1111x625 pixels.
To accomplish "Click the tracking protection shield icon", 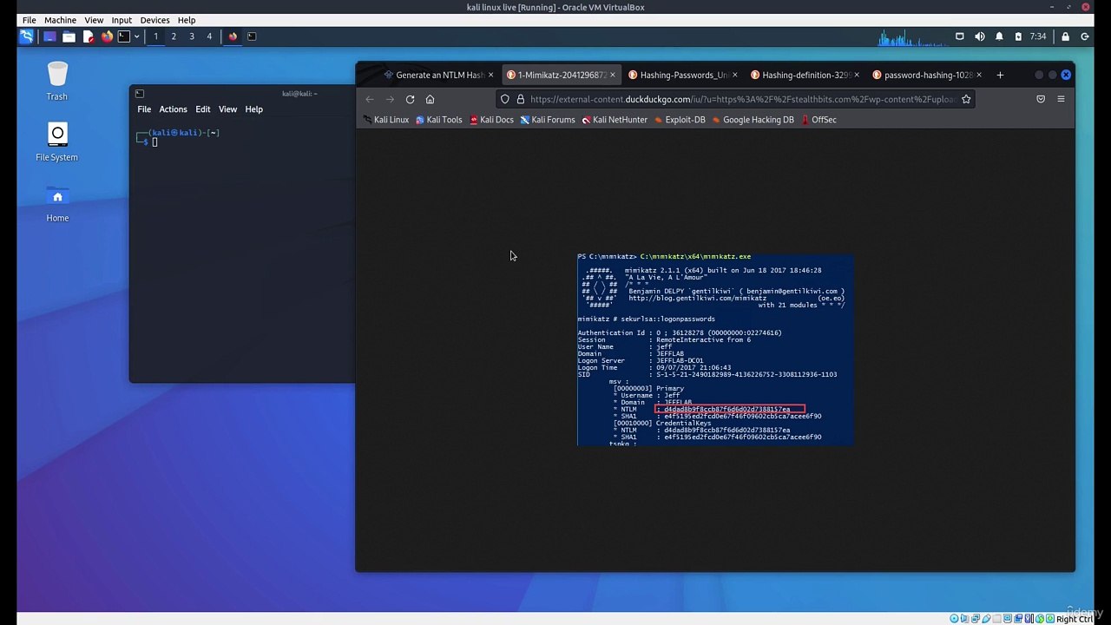I will 505,99.
